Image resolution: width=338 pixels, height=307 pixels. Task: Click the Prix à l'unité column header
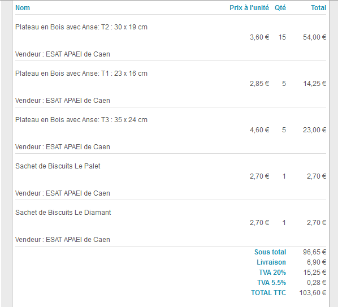pyautogui.click(x=249, y=8)
